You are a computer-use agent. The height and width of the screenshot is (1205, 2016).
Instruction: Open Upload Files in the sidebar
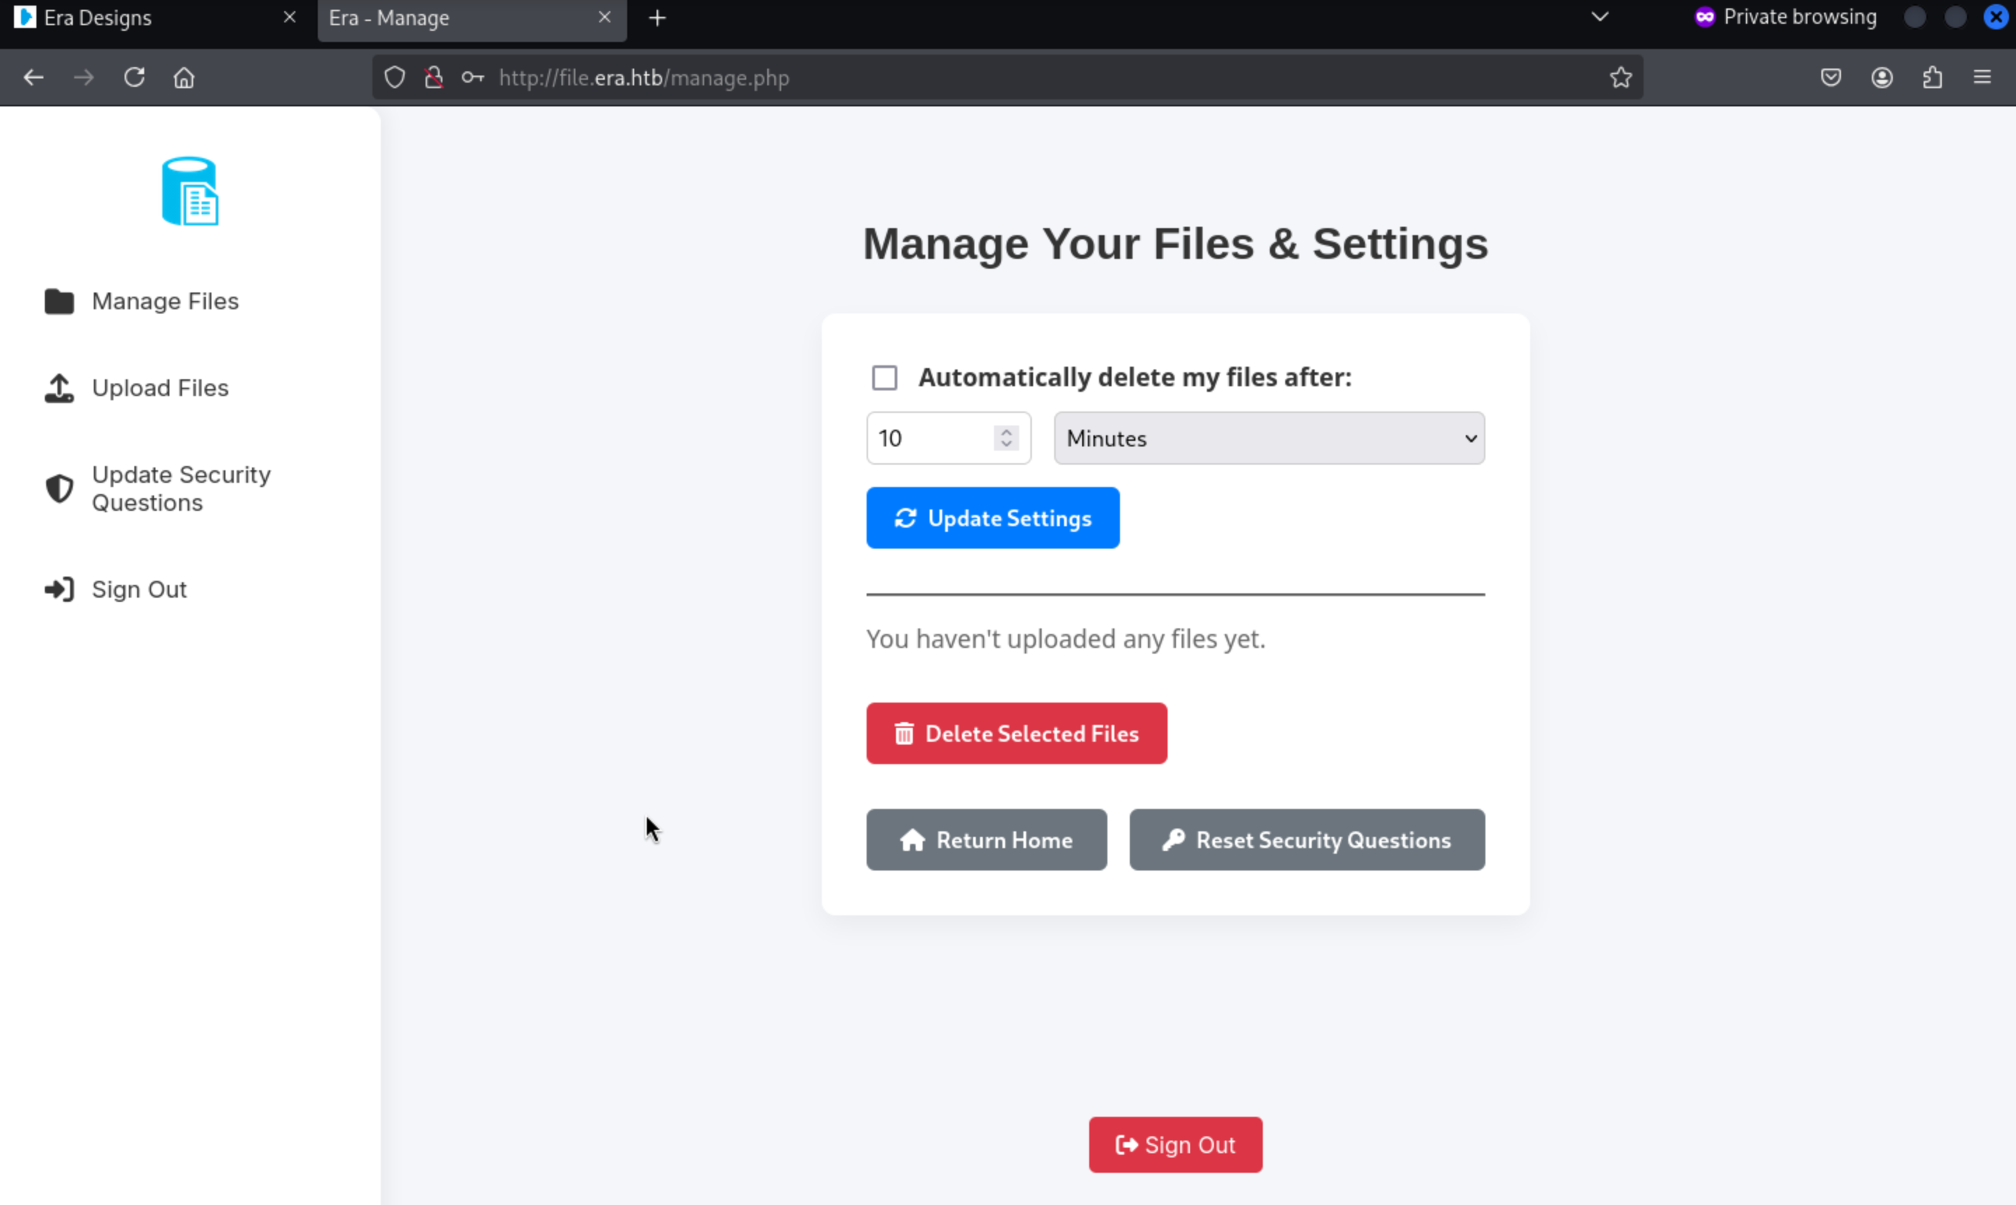click(160, 388)
